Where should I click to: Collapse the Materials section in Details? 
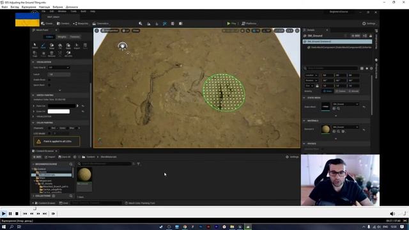click(x=304, y=121)
